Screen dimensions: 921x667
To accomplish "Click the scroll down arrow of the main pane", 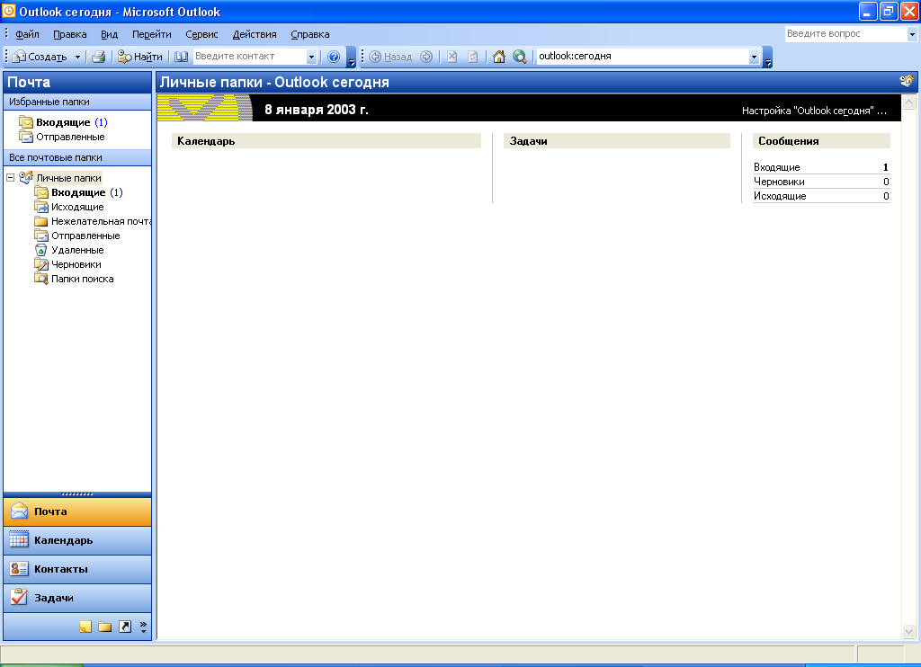I will point(908,632).
